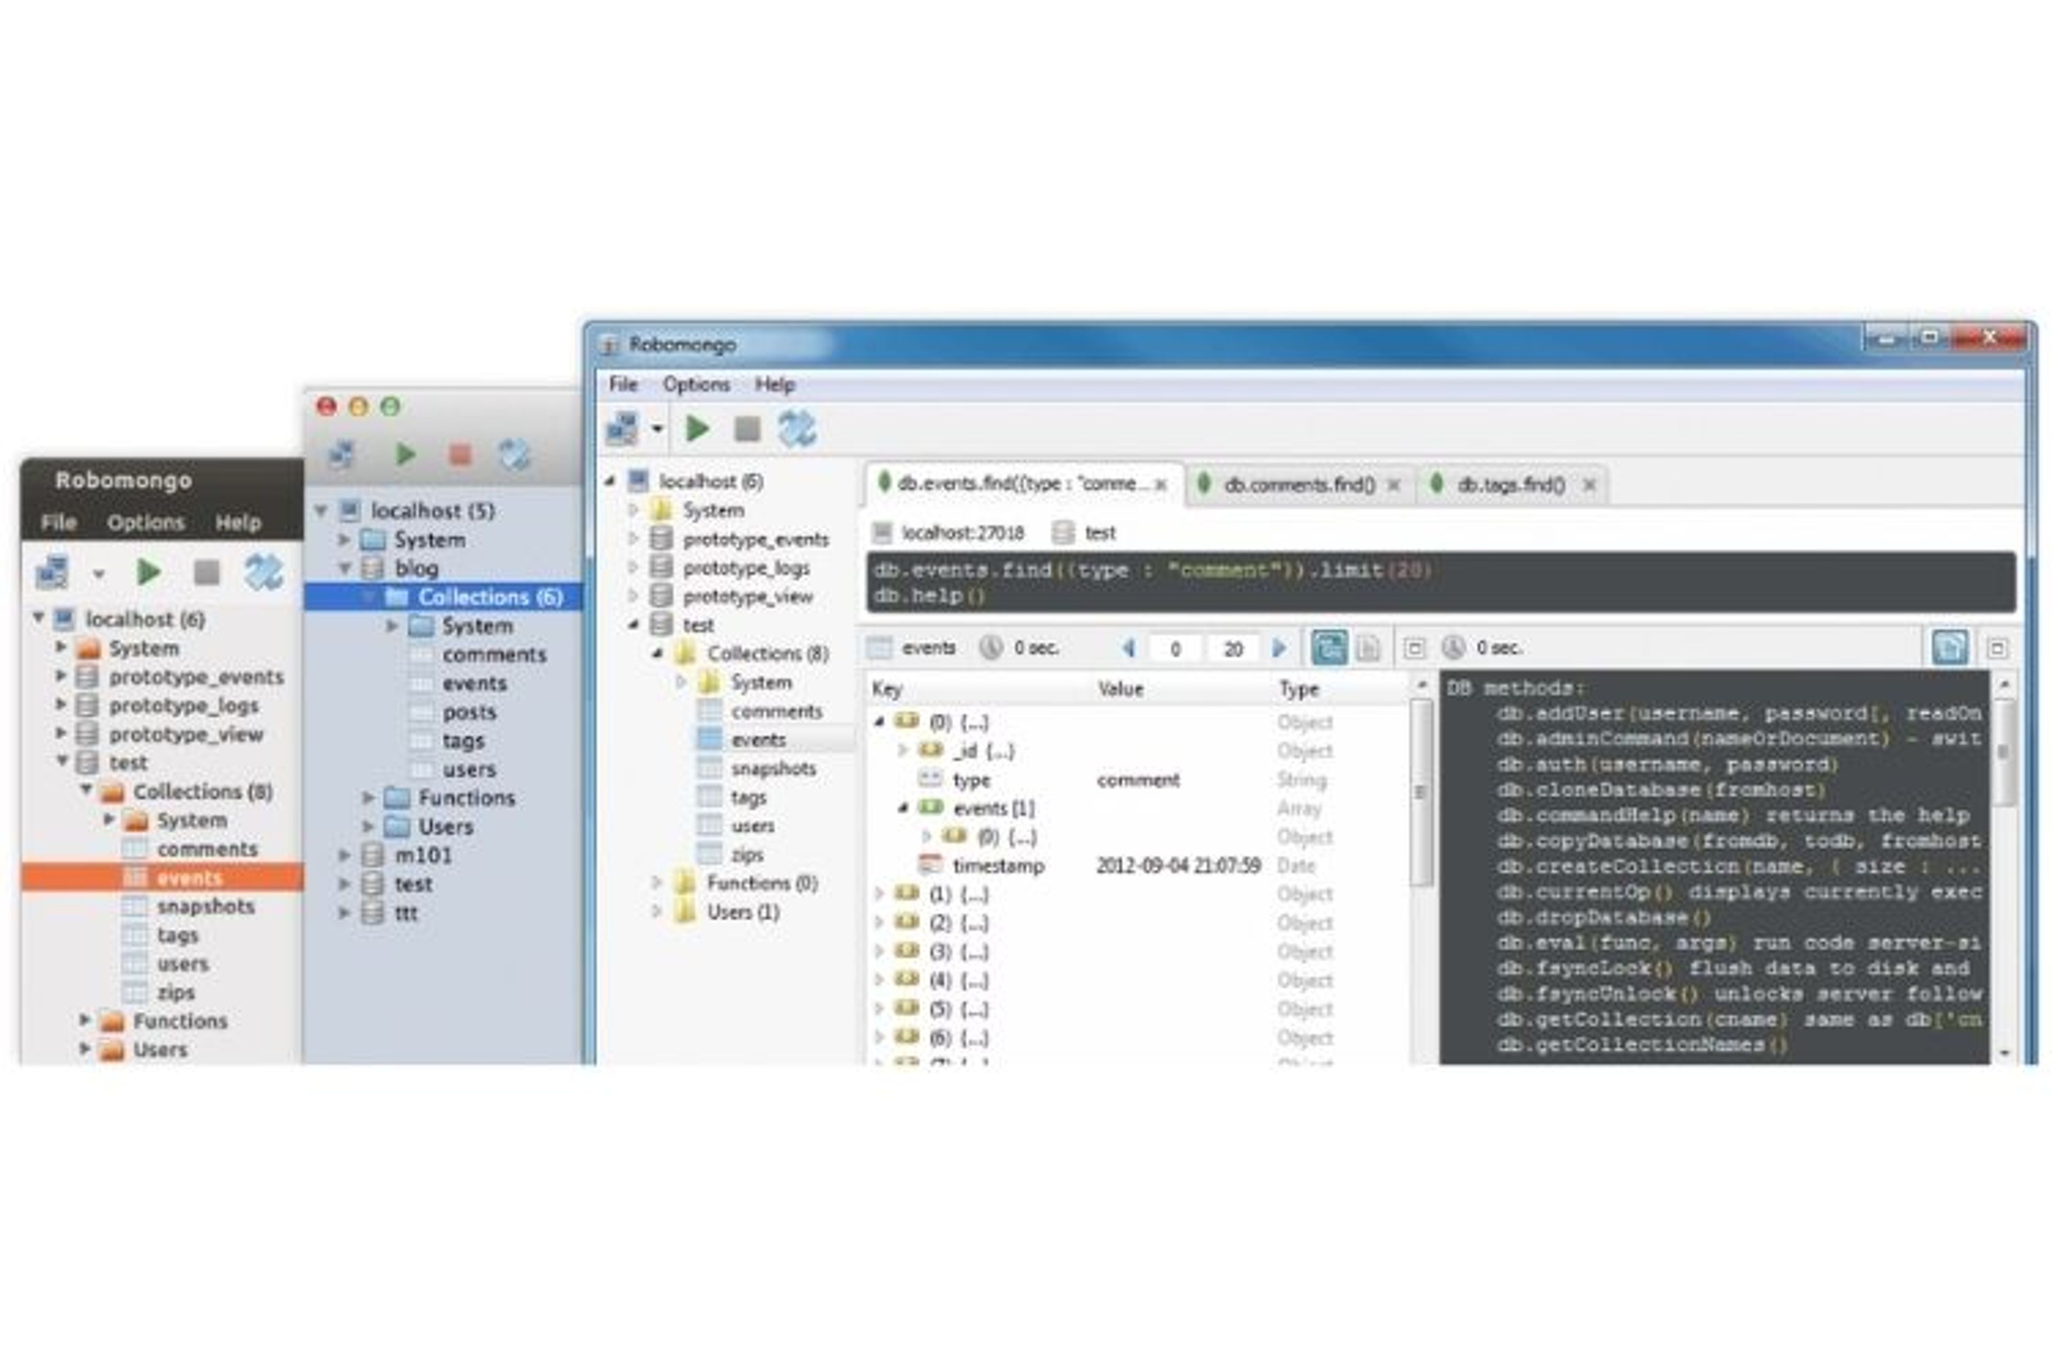Click the connect icon in Windows toolbar
2052x1368 pixels.
pyautogui.click(x=622, y=429)
